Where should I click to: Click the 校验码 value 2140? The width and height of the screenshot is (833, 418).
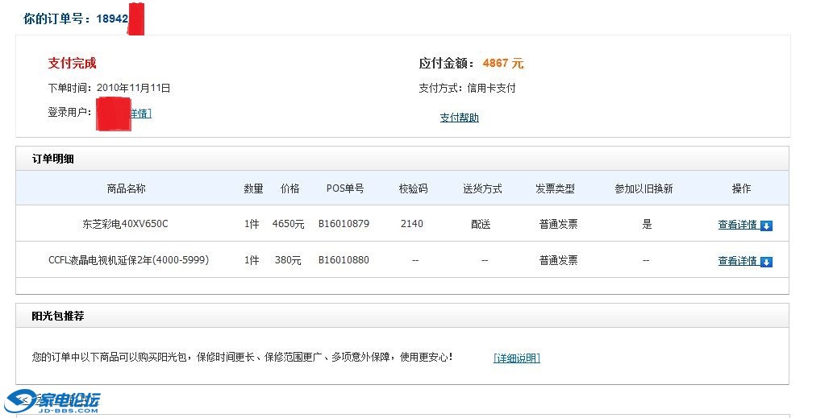pyautogui.click(x=411, y=224)
